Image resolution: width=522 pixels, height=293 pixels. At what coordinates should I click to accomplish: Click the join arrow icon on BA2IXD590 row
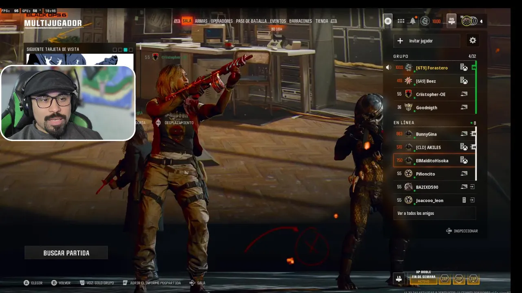[472, 187]
